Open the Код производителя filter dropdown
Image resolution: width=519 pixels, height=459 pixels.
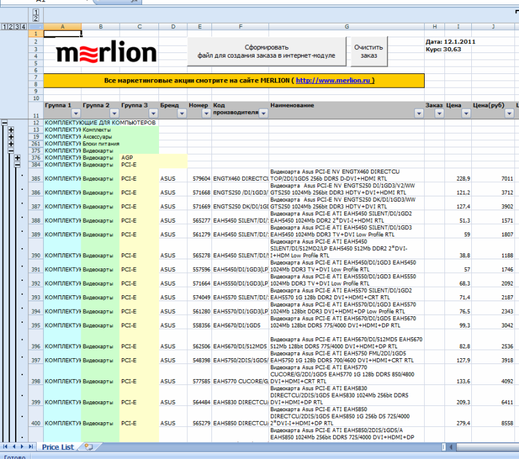[x=264, y=113]
